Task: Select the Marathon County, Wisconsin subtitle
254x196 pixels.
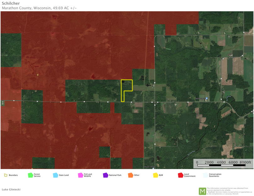Action: (x=39, y=8)
